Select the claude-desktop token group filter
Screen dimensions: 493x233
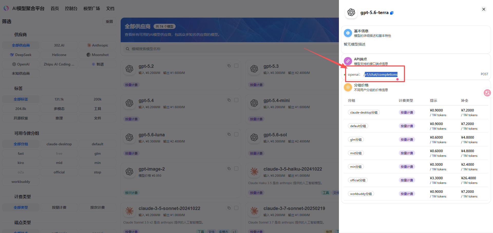(x=59, y=144)
